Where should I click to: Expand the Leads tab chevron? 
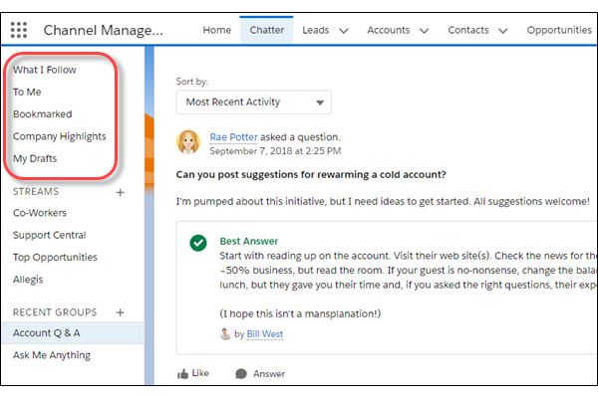tap(344, 31)
